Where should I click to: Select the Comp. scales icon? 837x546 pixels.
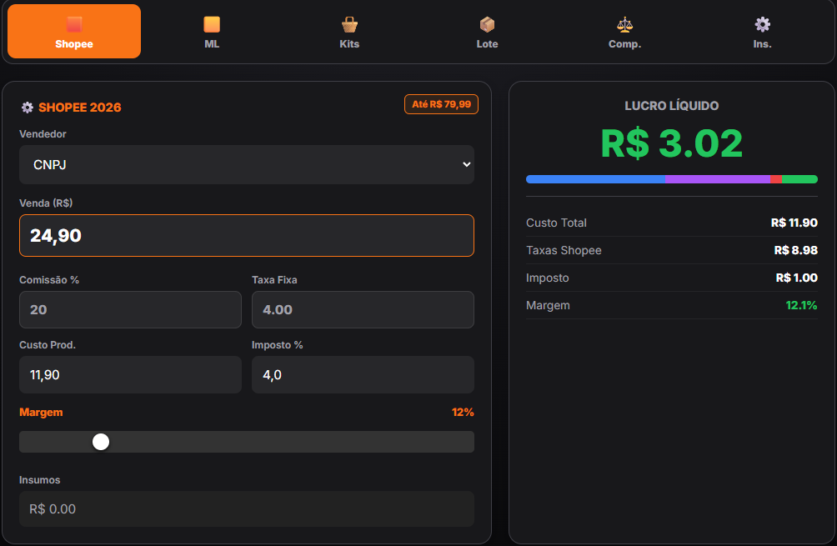(624, 24)
